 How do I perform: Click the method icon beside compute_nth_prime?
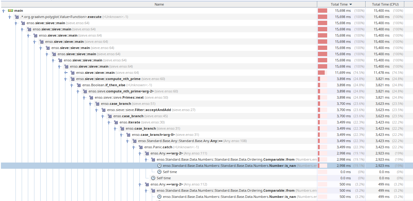pyautogui.click(x=72, y=78)
